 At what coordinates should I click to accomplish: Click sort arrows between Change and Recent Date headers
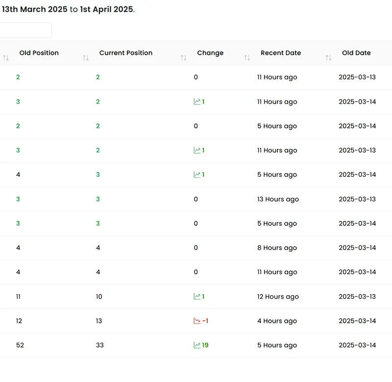point(247,58)
